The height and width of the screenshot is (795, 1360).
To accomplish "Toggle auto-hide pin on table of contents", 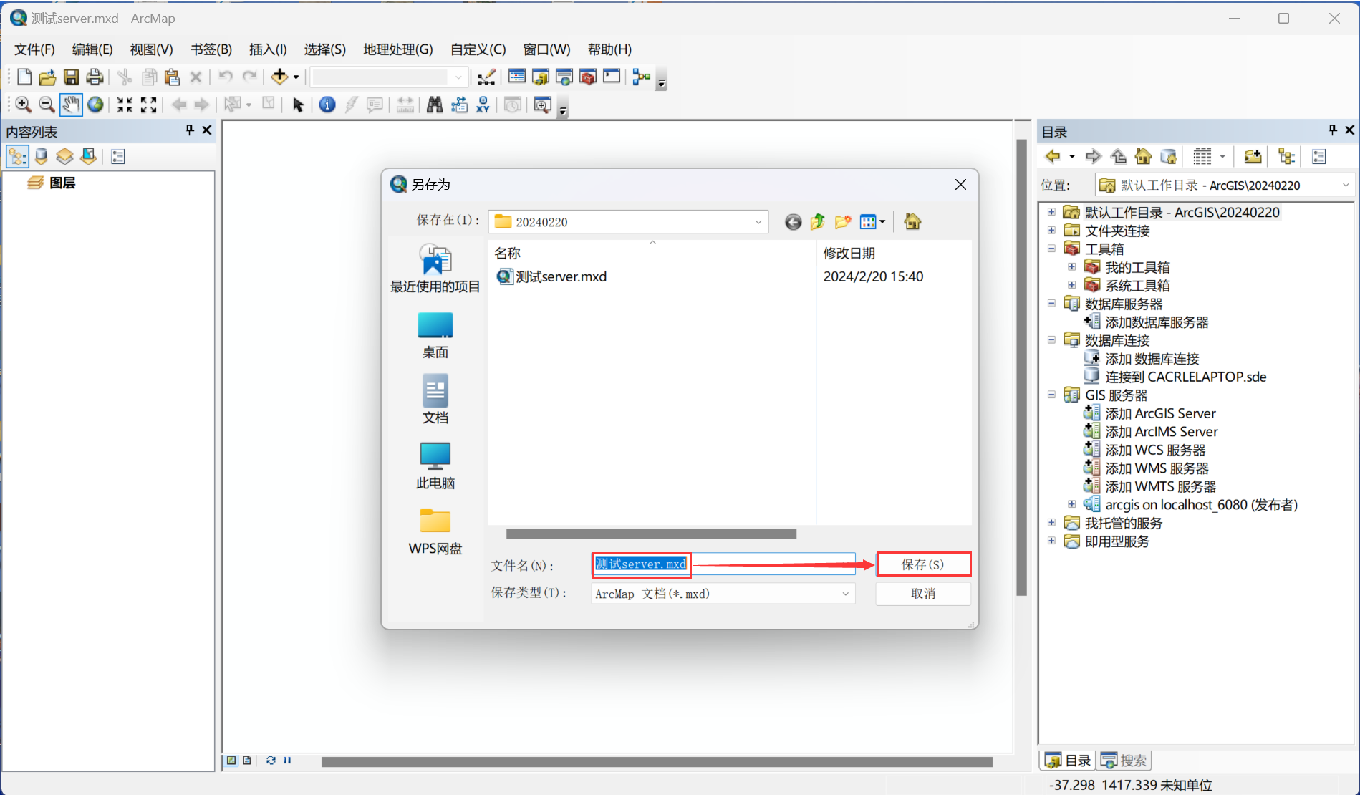I will 190,130.
